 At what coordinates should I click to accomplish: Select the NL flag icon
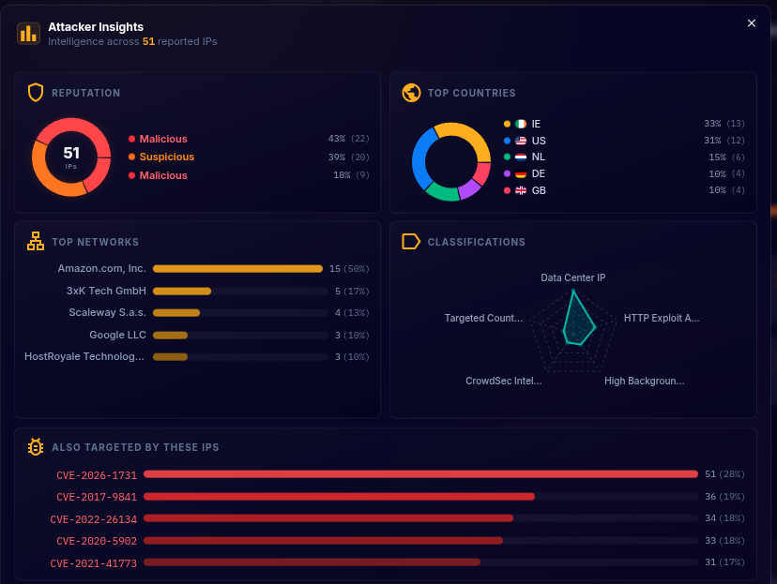tap(521, 157)
